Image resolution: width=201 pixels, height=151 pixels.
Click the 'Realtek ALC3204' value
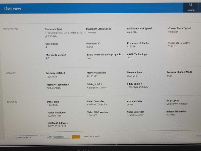[136, 115]
